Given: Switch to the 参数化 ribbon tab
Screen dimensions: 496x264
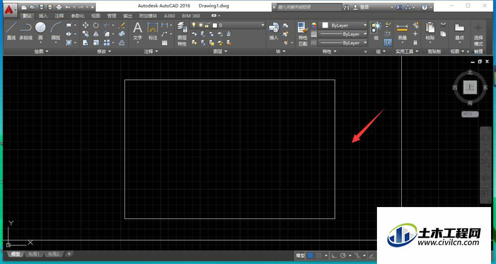Looking at the screenshot, I should pos(77,16).
